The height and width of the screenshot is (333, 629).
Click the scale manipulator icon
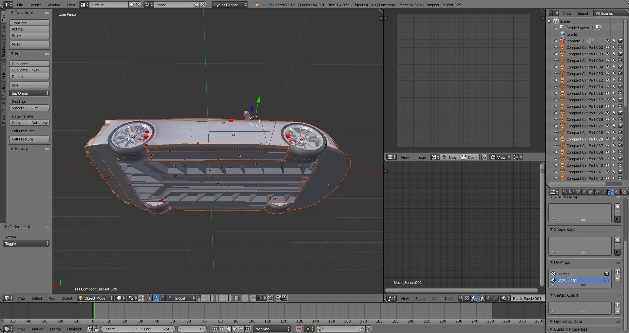coord(169,298)
